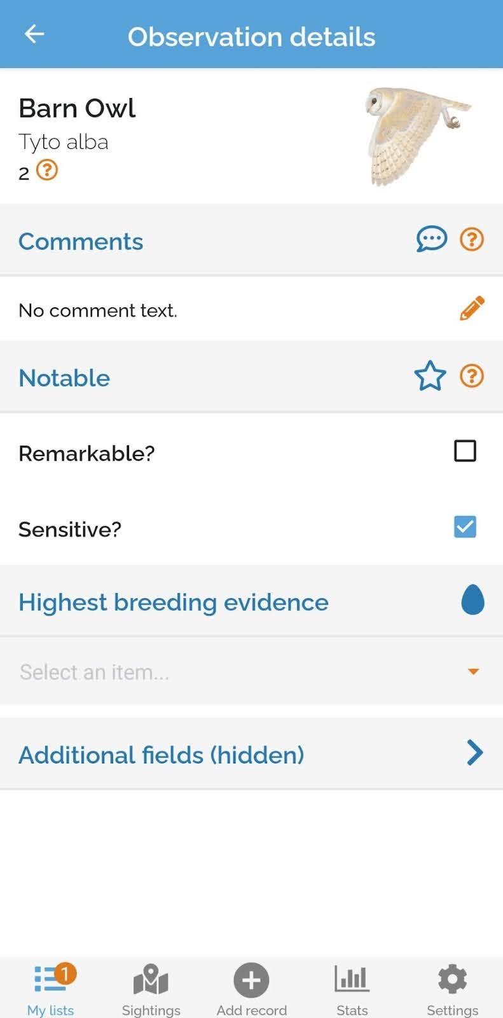Image resolution: width=503 pixels, height=1018 pixels.
Task: Edit comment using the pencil icon
Action: (x=472, y=309)
